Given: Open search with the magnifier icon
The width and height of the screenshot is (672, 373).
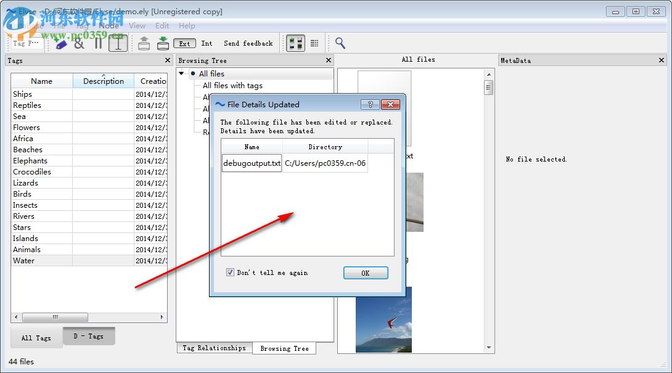Looking at the screenshot, I should pyautogui.click(x=340, y=43).
